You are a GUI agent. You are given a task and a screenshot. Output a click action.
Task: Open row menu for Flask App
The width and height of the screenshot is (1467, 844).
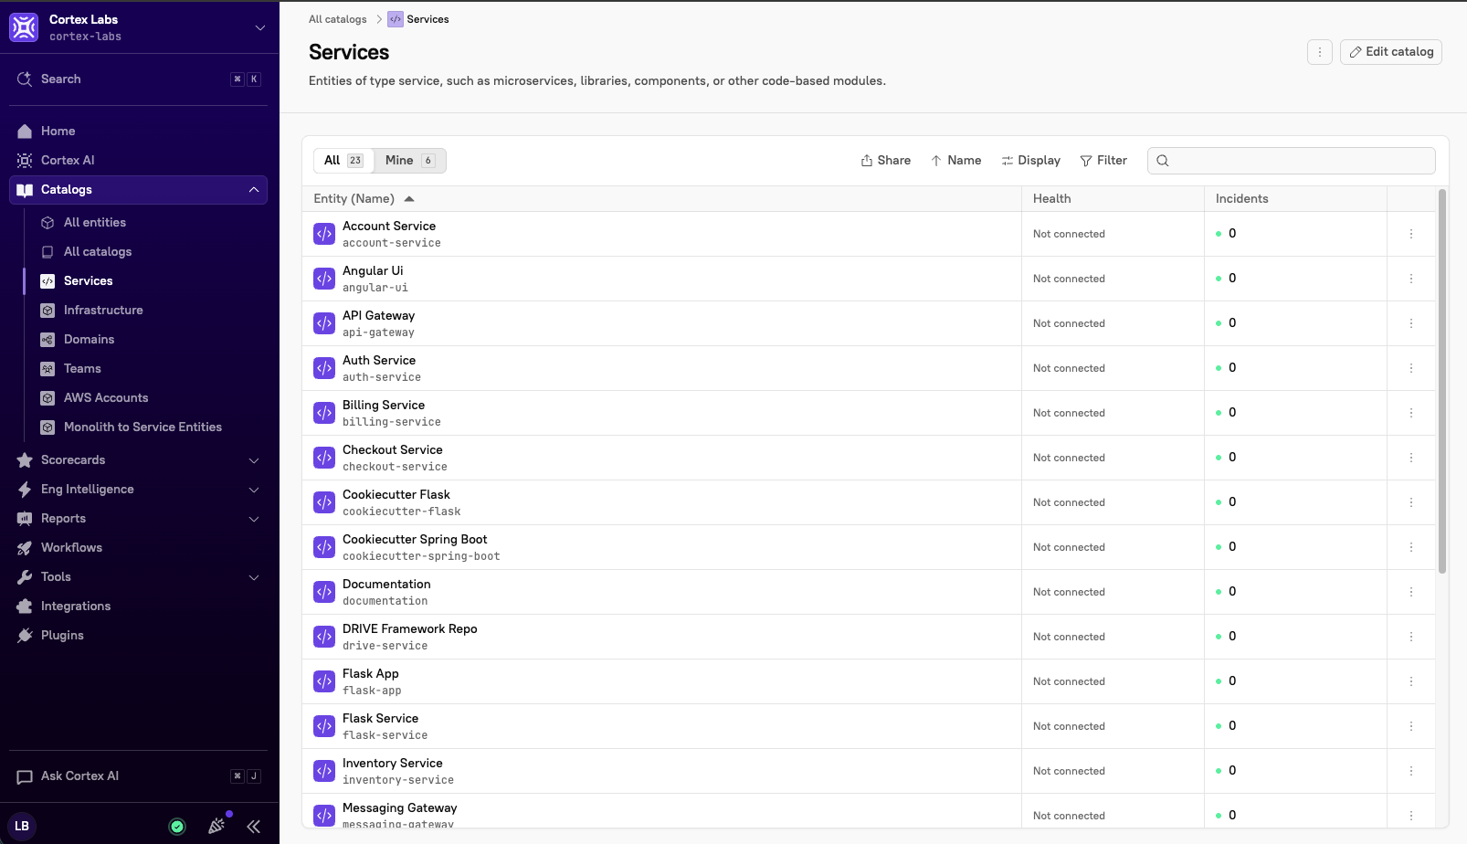[x=1411, y=681]
